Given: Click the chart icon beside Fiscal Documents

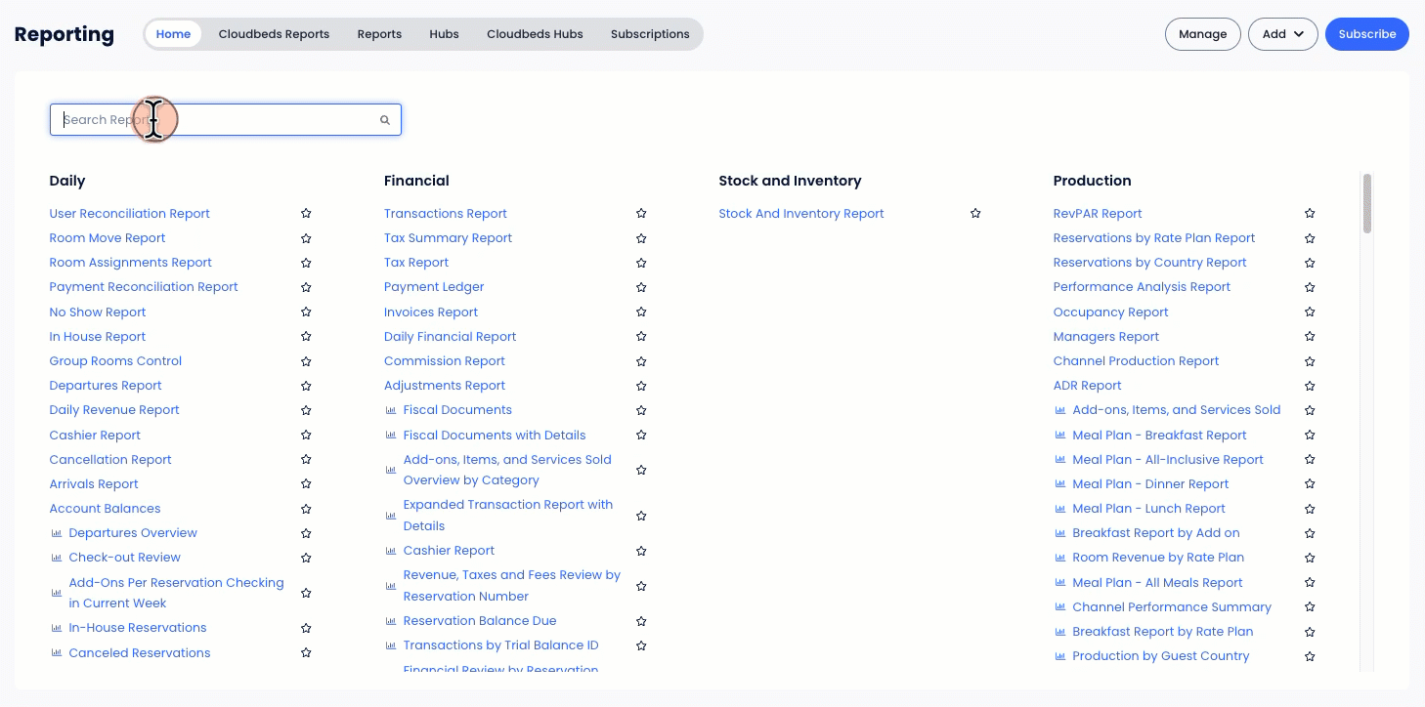Looking at the screenshot, I should 390,410.
